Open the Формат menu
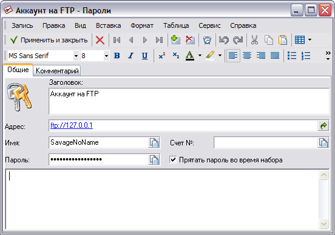Viewport: 335px width, 235px height. tap(142, 25)
